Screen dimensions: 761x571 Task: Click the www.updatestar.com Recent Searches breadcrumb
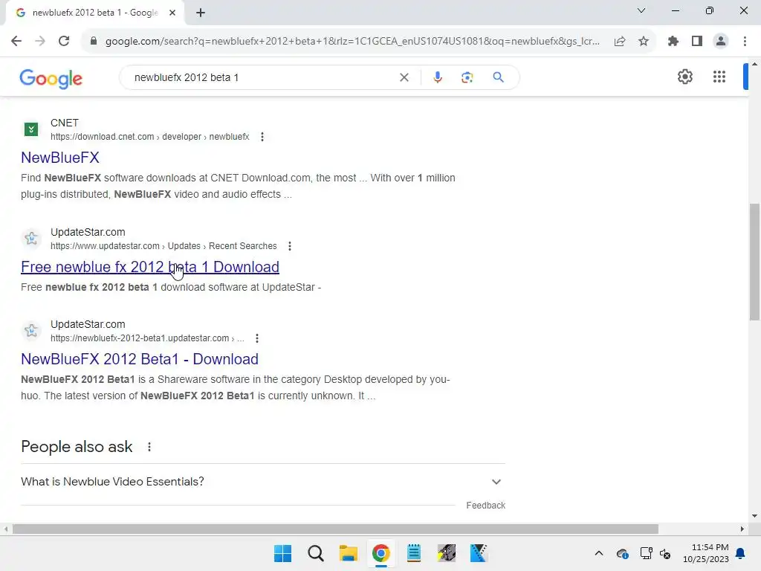(x=163, y=246)
